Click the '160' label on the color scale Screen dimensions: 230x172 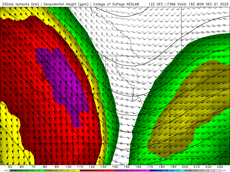point(138,167)
